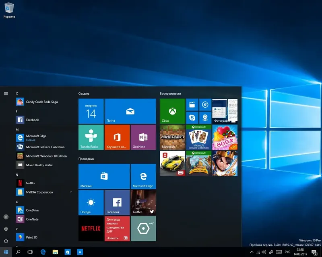
Task: Expand the Start menu hamburger panel
Action: coord(6,93)
